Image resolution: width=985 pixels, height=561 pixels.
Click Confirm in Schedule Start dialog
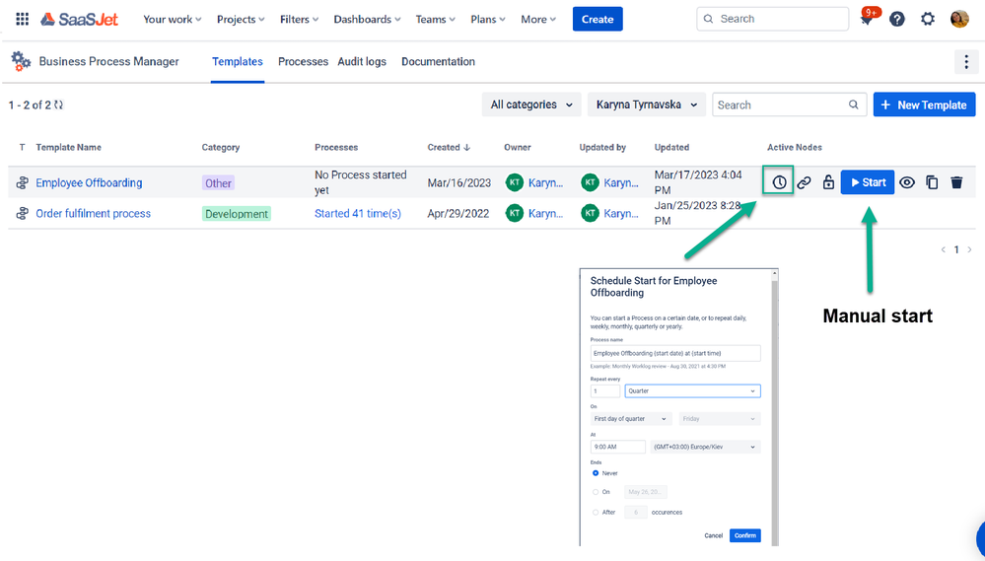pos(745,535)
